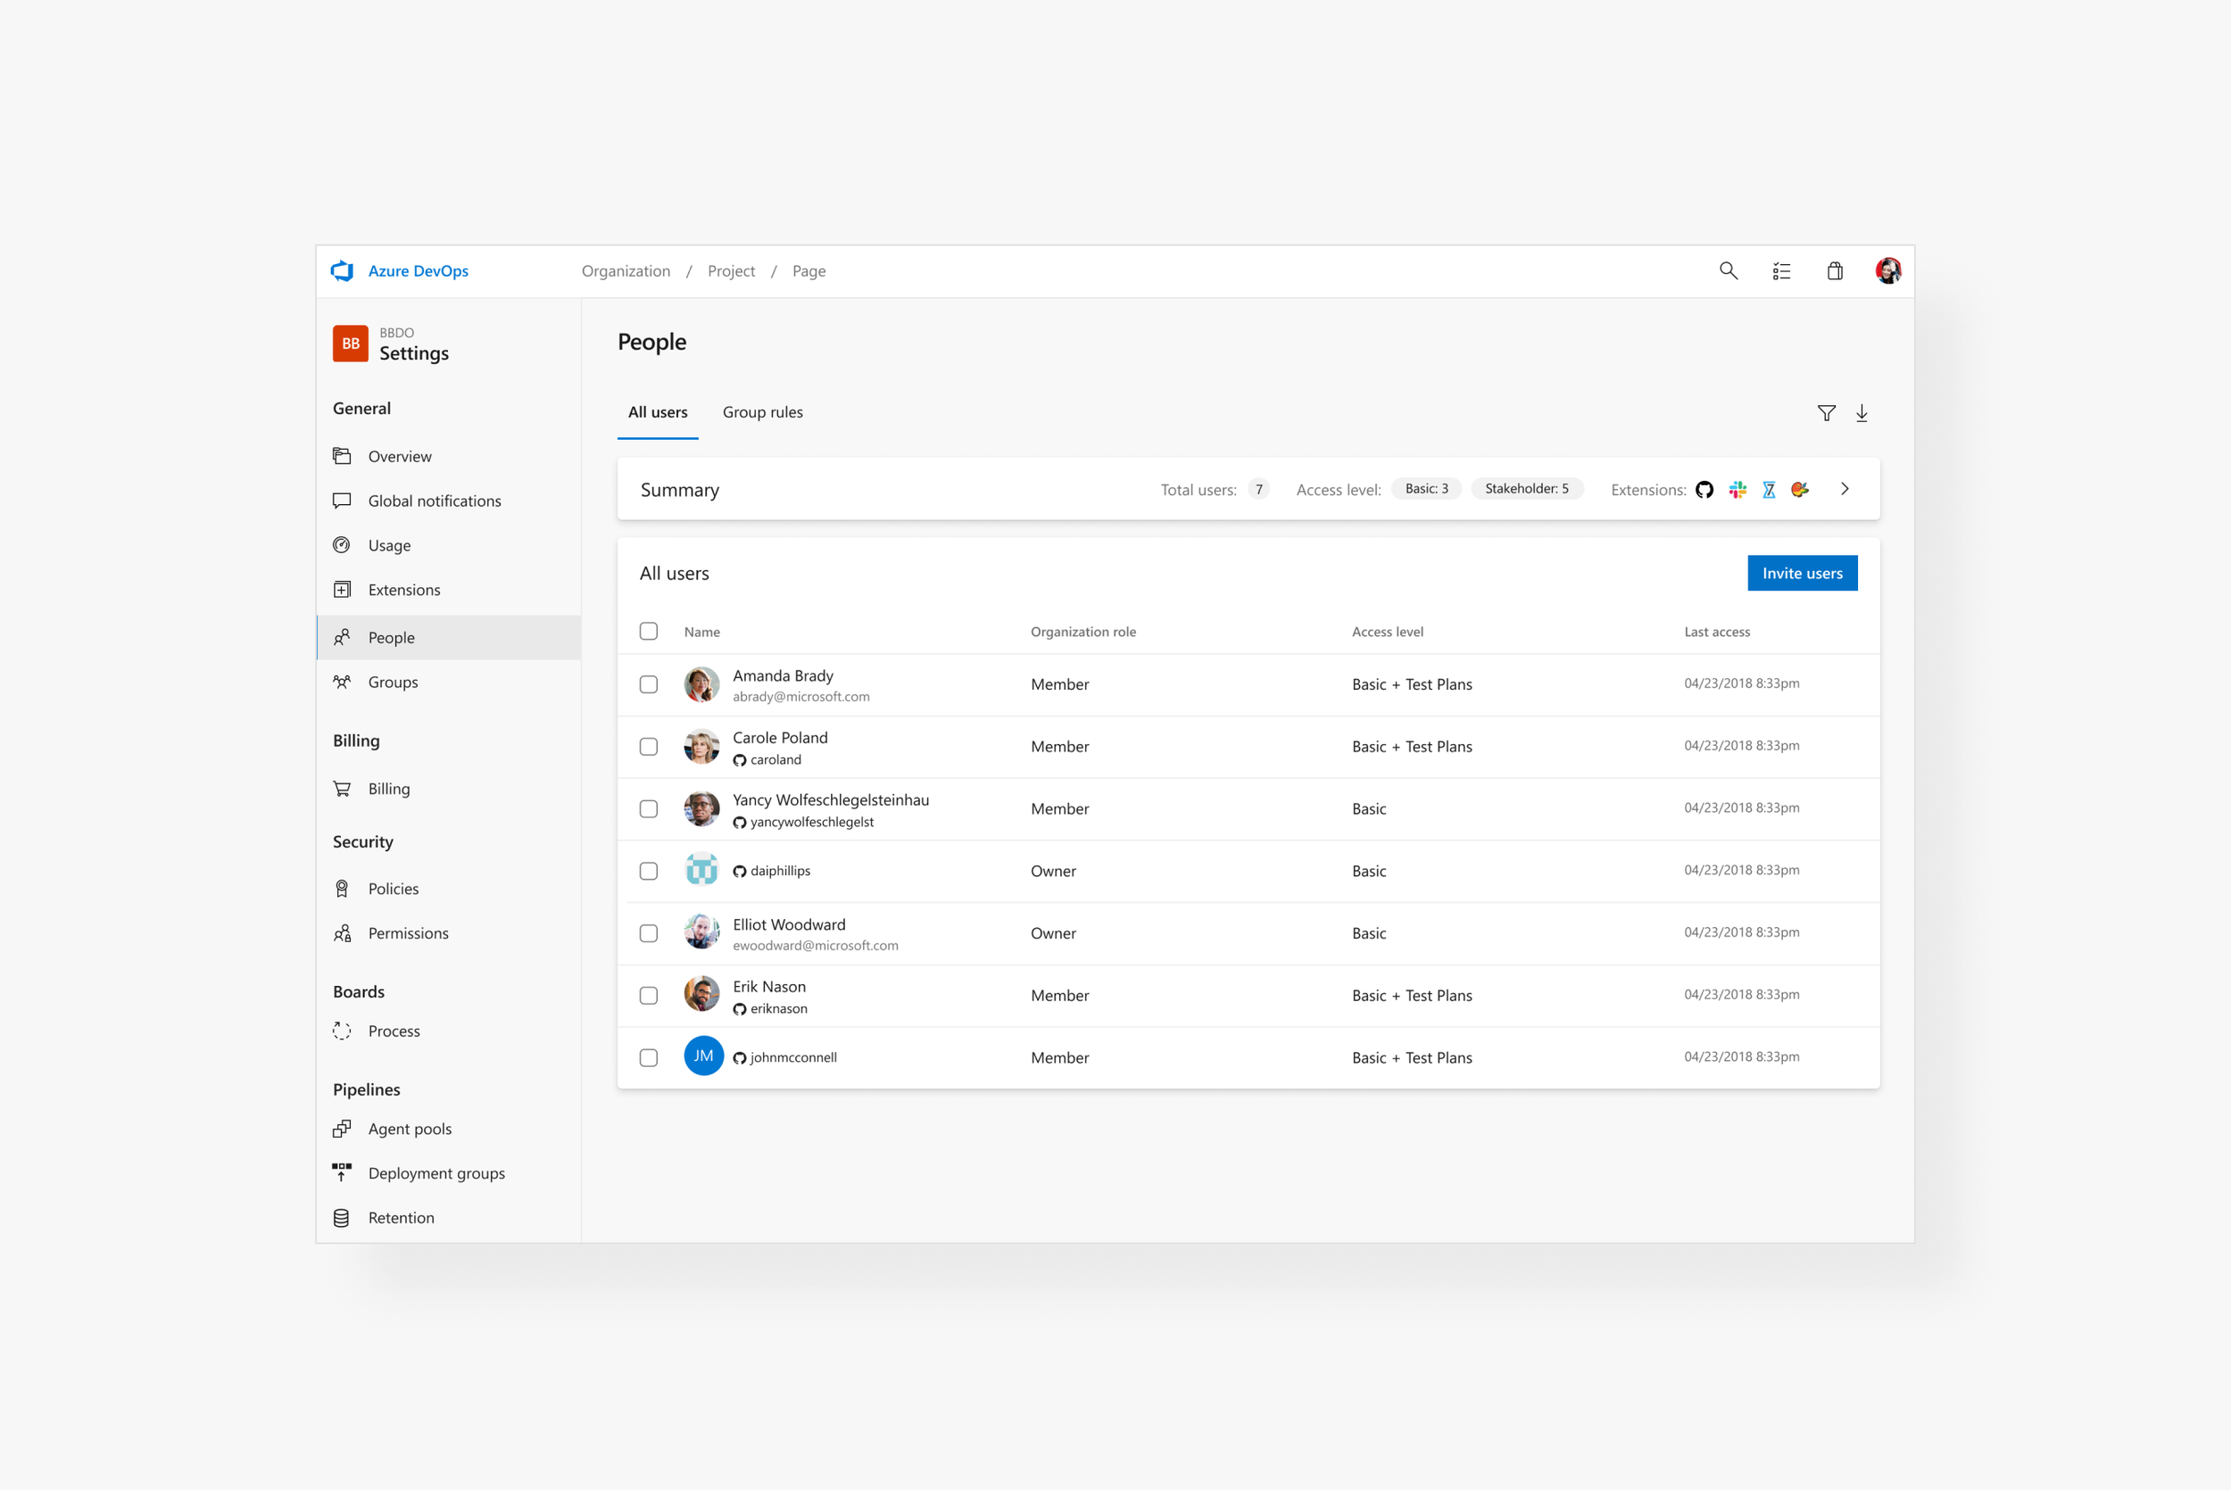The image size is (2231, 1490).
Task: Check the Elliot Woodward row checkbox
Action: click(x=649, y=933)
